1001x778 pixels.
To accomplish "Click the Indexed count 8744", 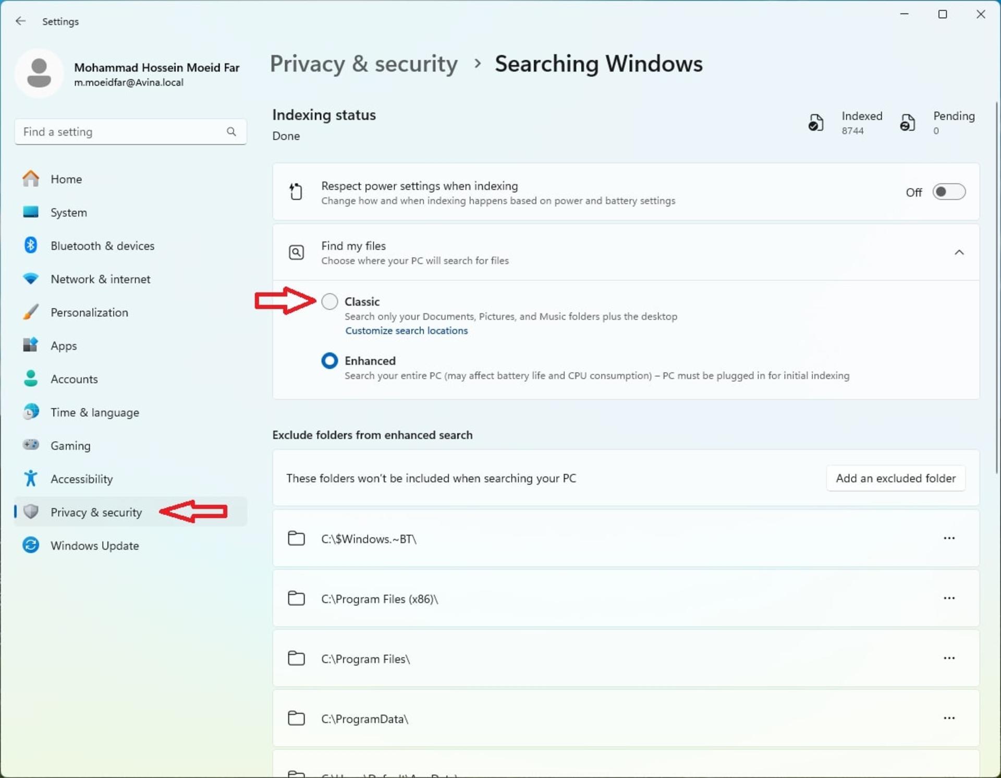I will [x=852, y=131].
